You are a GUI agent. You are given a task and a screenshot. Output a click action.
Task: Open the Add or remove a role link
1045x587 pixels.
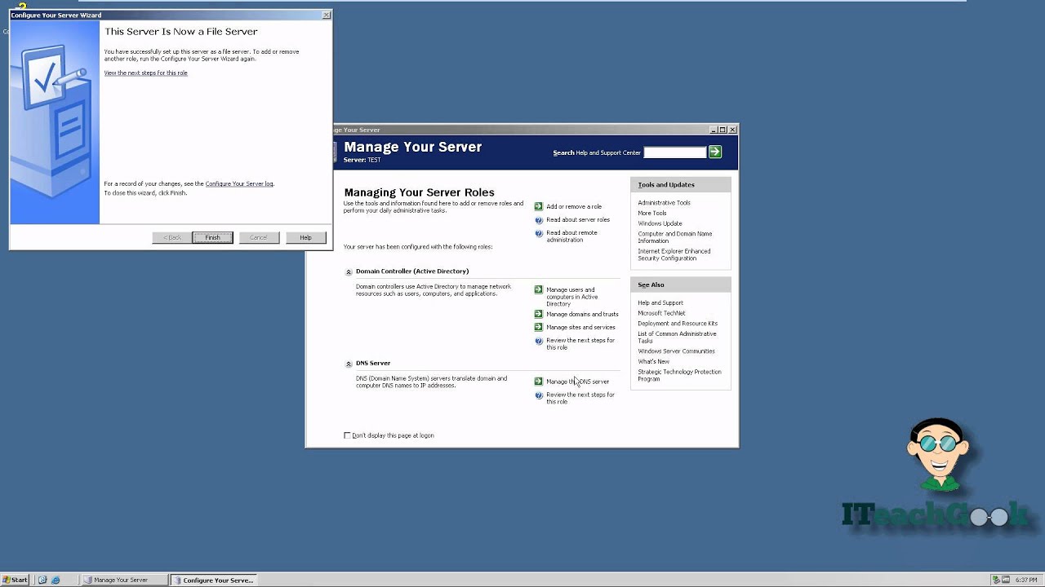574,206
